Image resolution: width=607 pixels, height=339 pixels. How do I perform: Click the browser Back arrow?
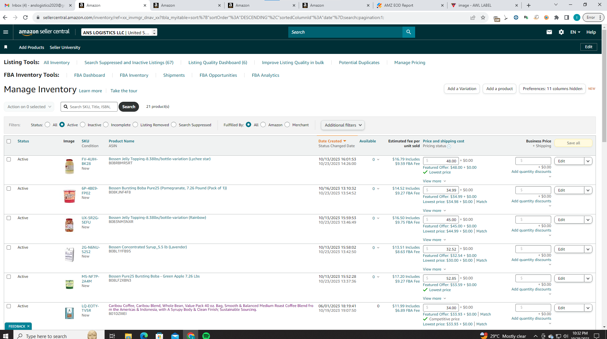click(5, 17)
